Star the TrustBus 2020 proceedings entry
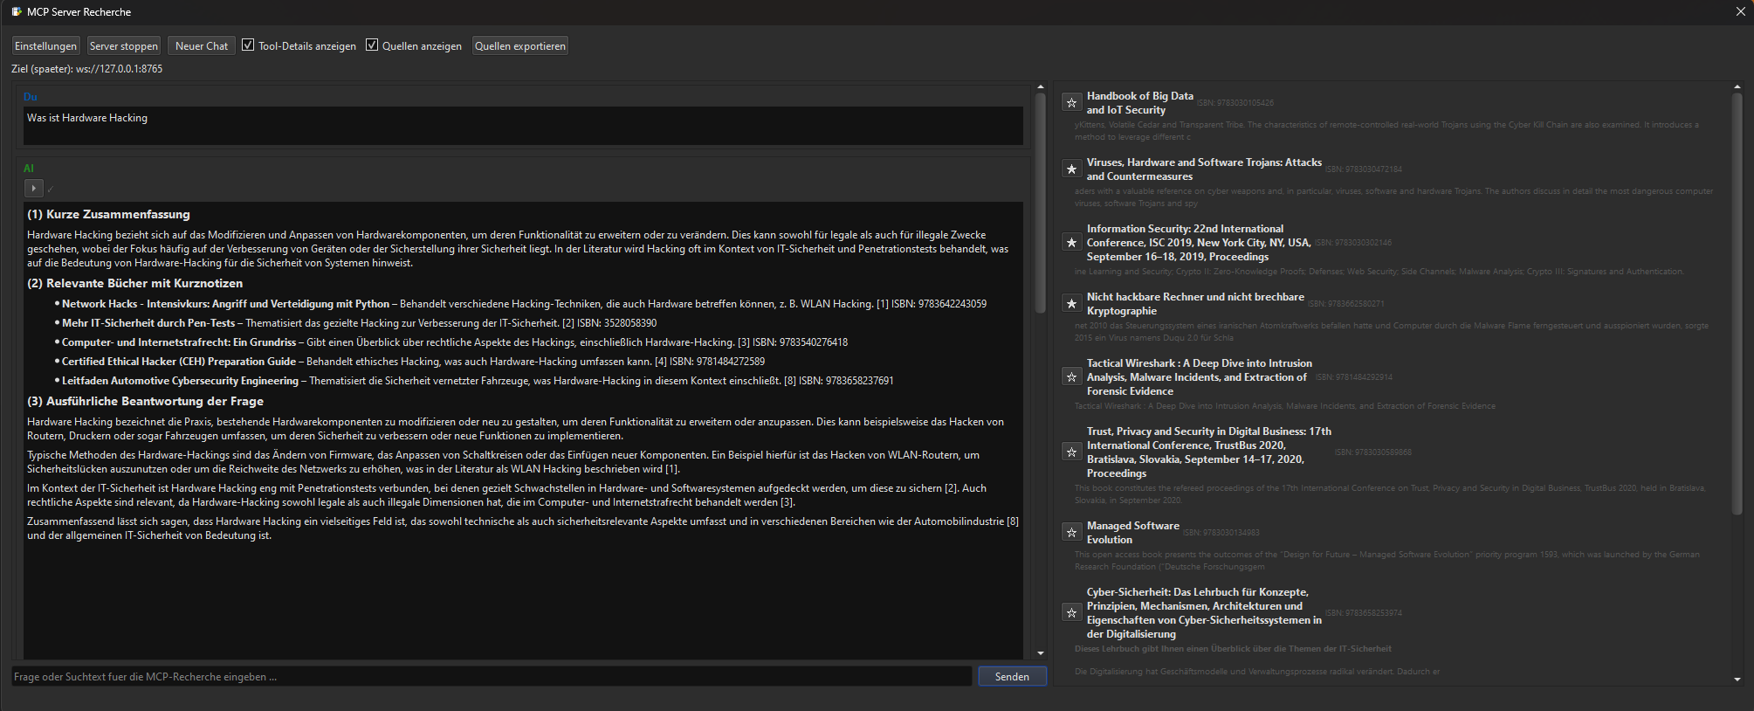The image size is (1754, 711). click(x=1071, y=452)
